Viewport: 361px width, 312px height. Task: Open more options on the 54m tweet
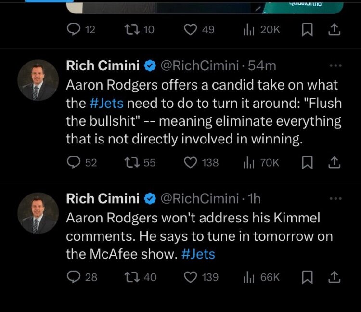click(x=335, y=65)
